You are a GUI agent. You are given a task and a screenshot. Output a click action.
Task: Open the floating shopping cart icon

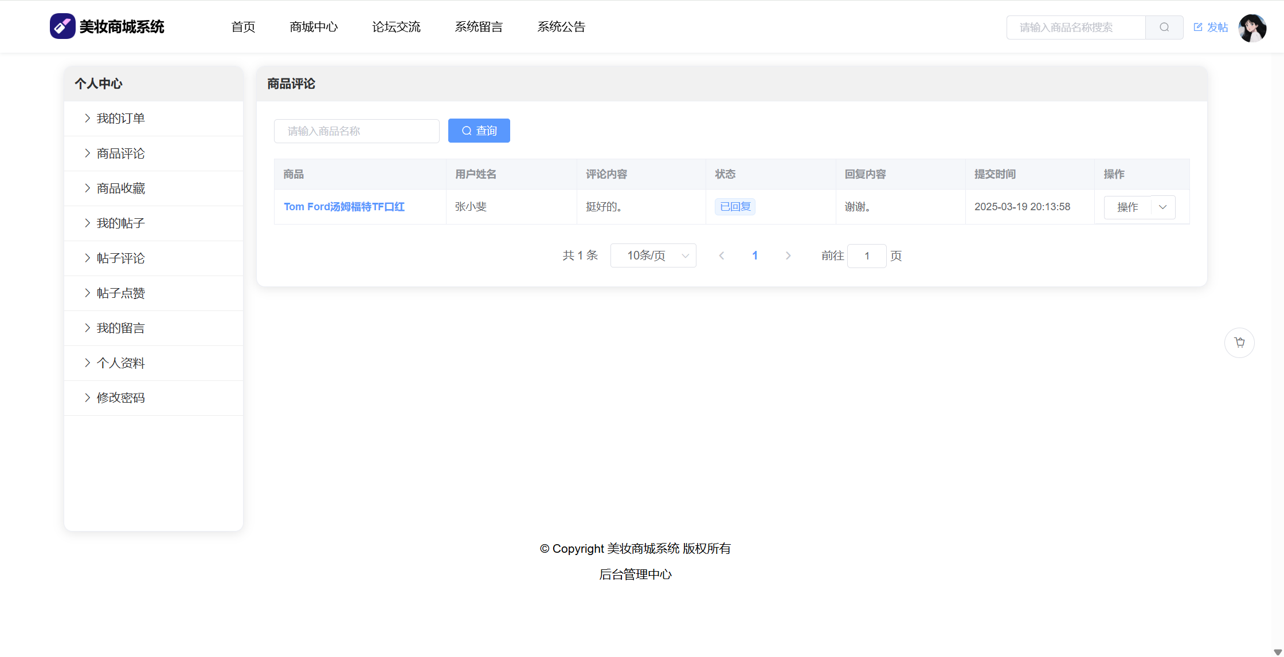pos(1239,343)
